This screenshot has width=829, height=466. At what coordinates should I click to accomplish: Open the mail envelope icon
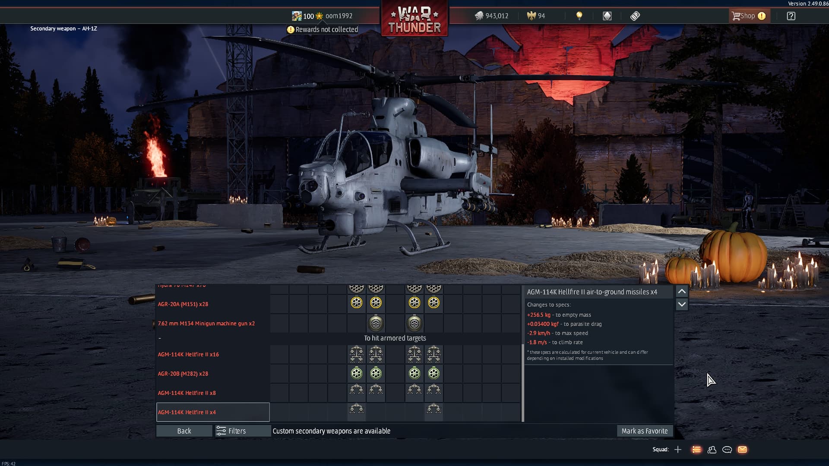742,450
